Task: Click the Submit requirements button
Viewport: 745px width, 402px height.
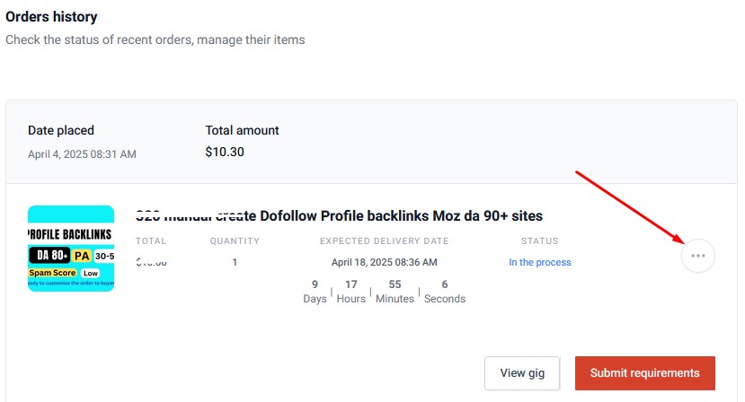Action: click(644, 373)
